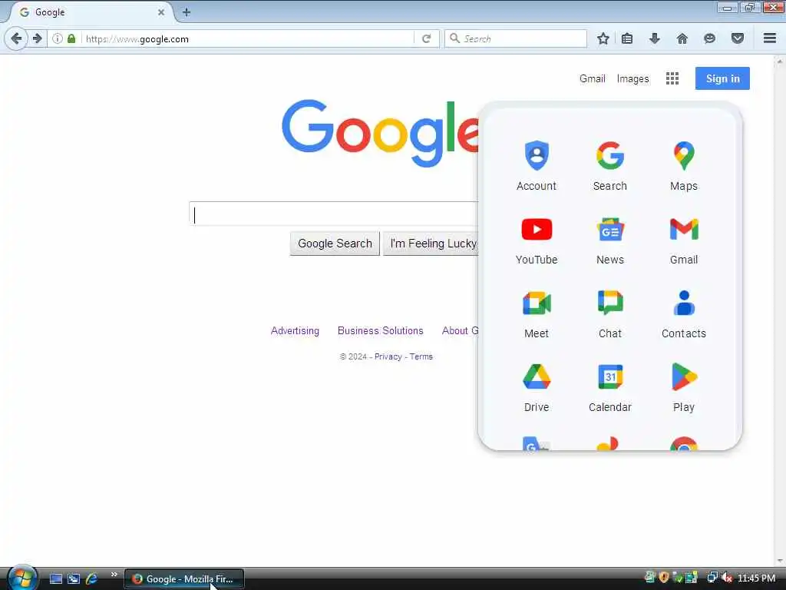Click the page vertical scrollbar down arrow
The width and height of the screenshot is (786, 590).
780,560
